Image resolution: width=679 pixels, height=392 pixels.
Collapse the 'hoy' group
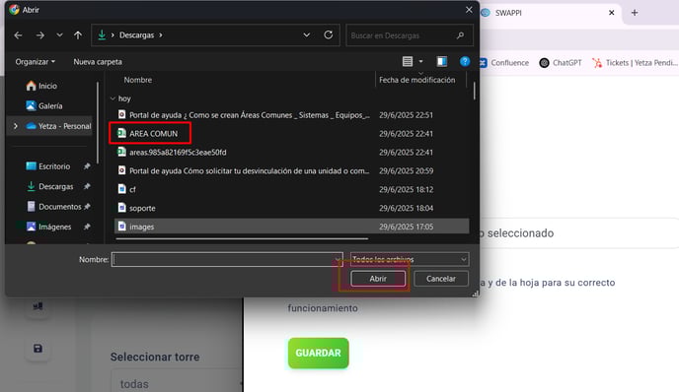113,98
